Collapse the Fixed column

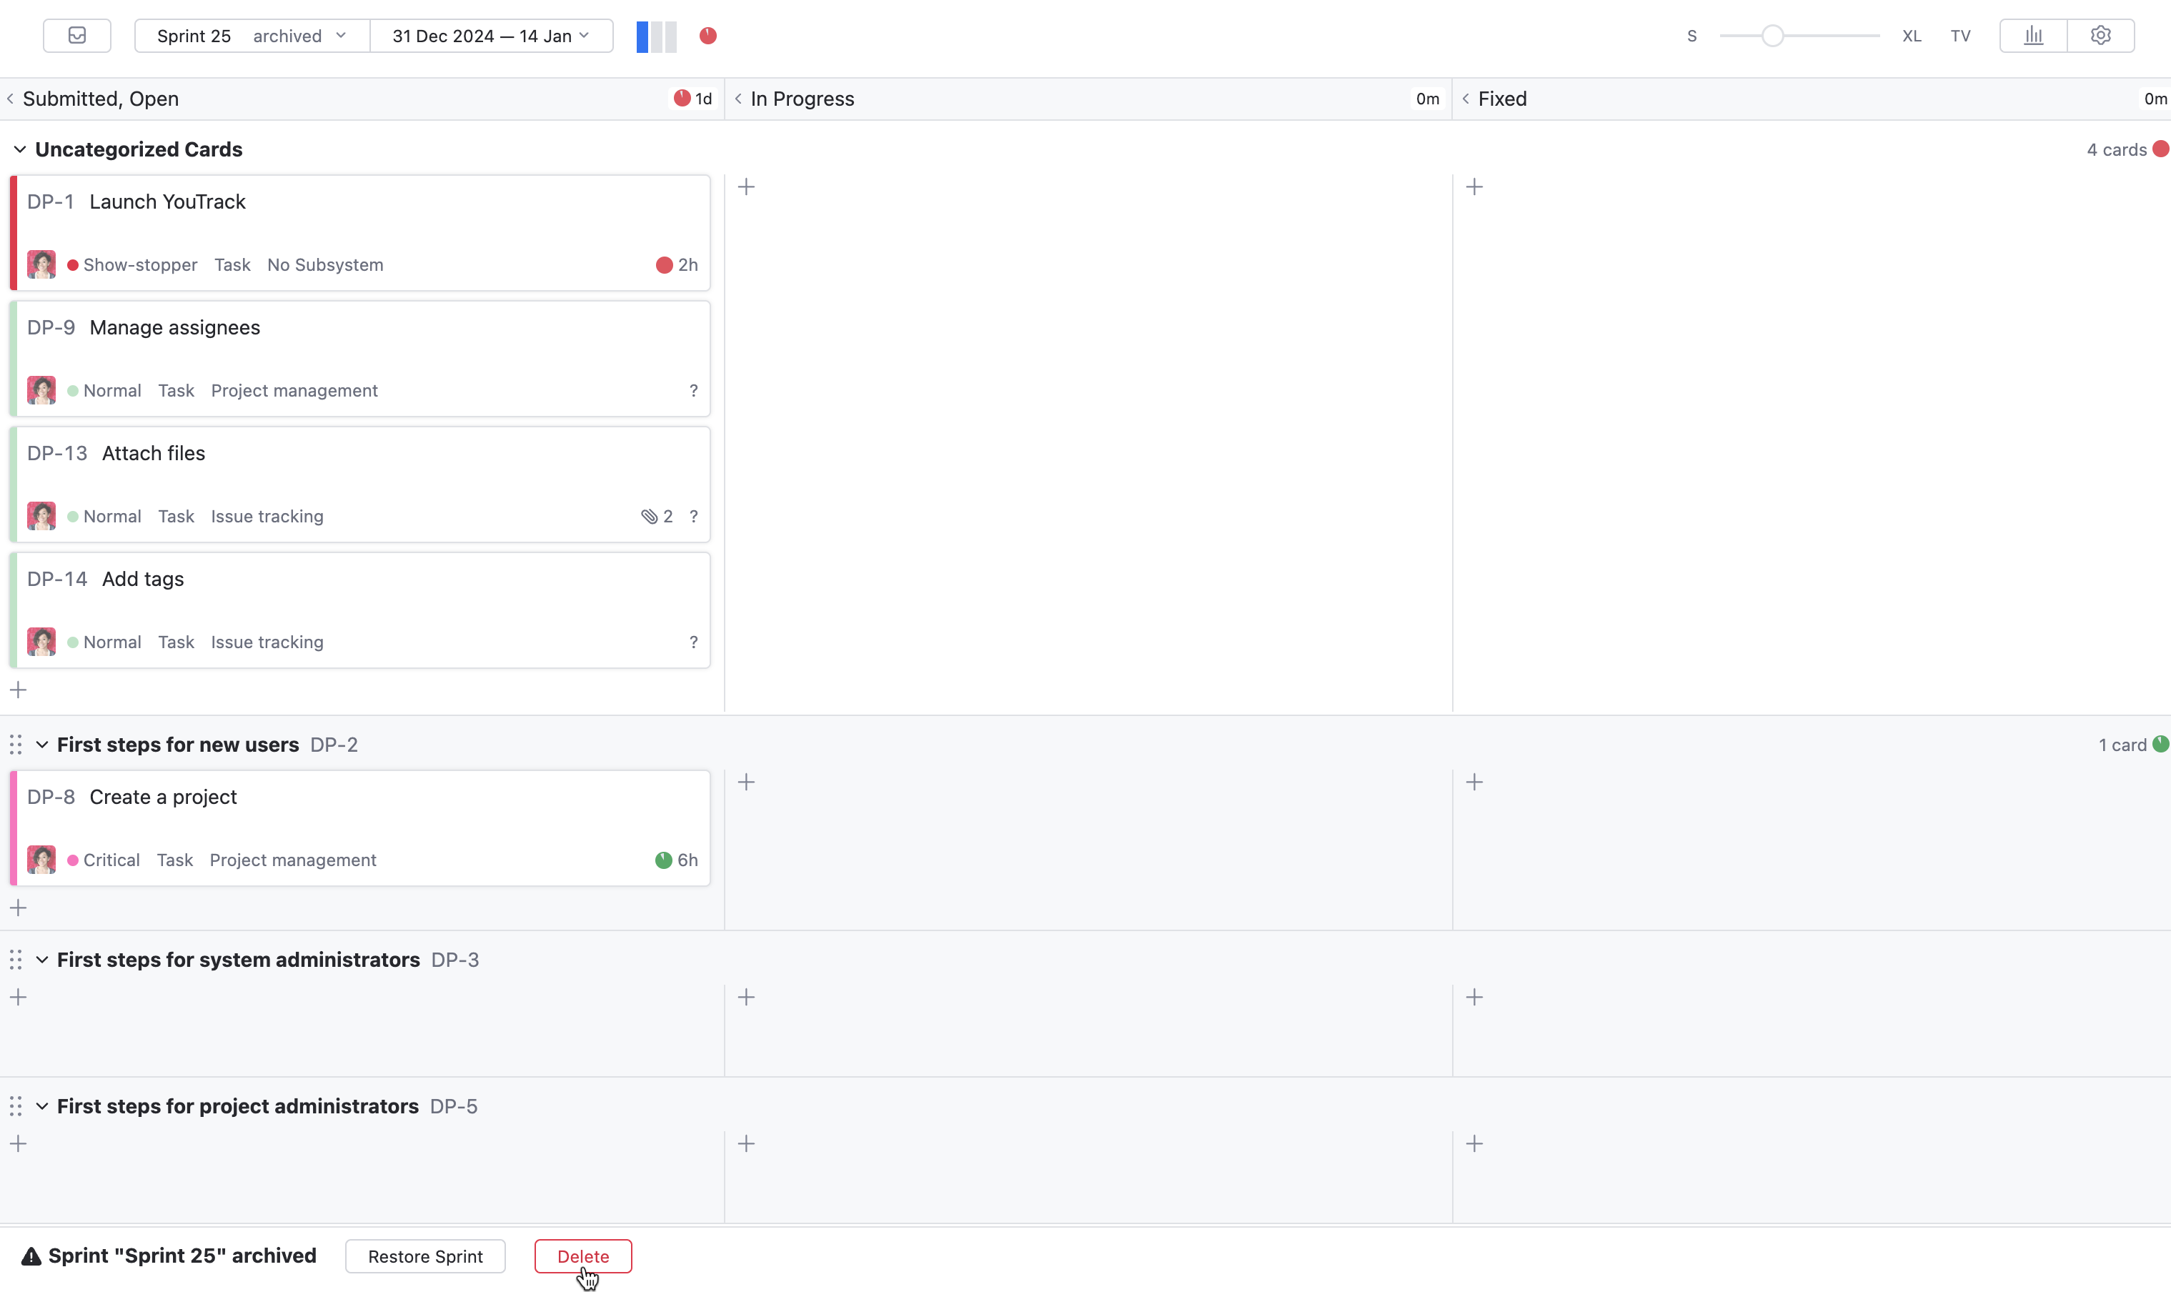tap(1466, 99)
